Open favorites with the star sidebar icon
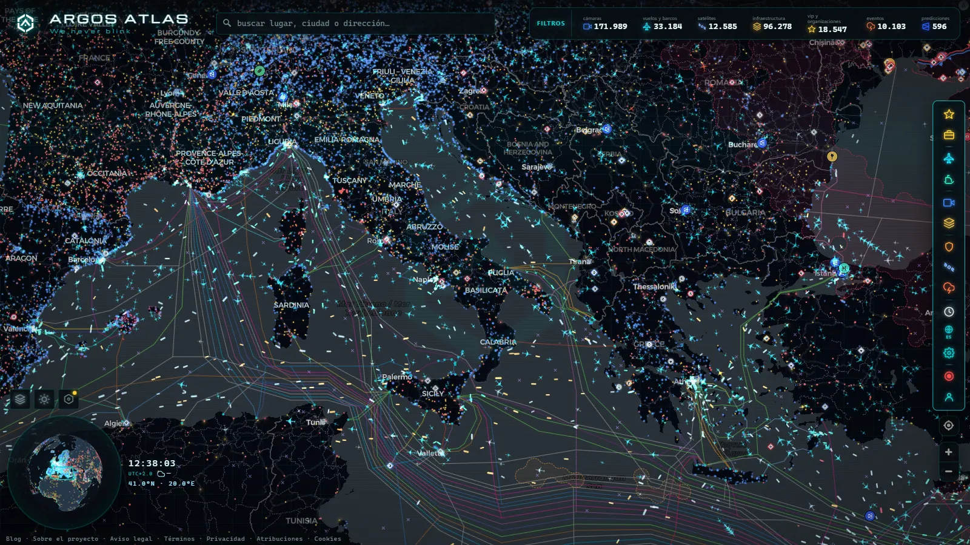The height and width of the screenshot is (545, 970). 949,114
